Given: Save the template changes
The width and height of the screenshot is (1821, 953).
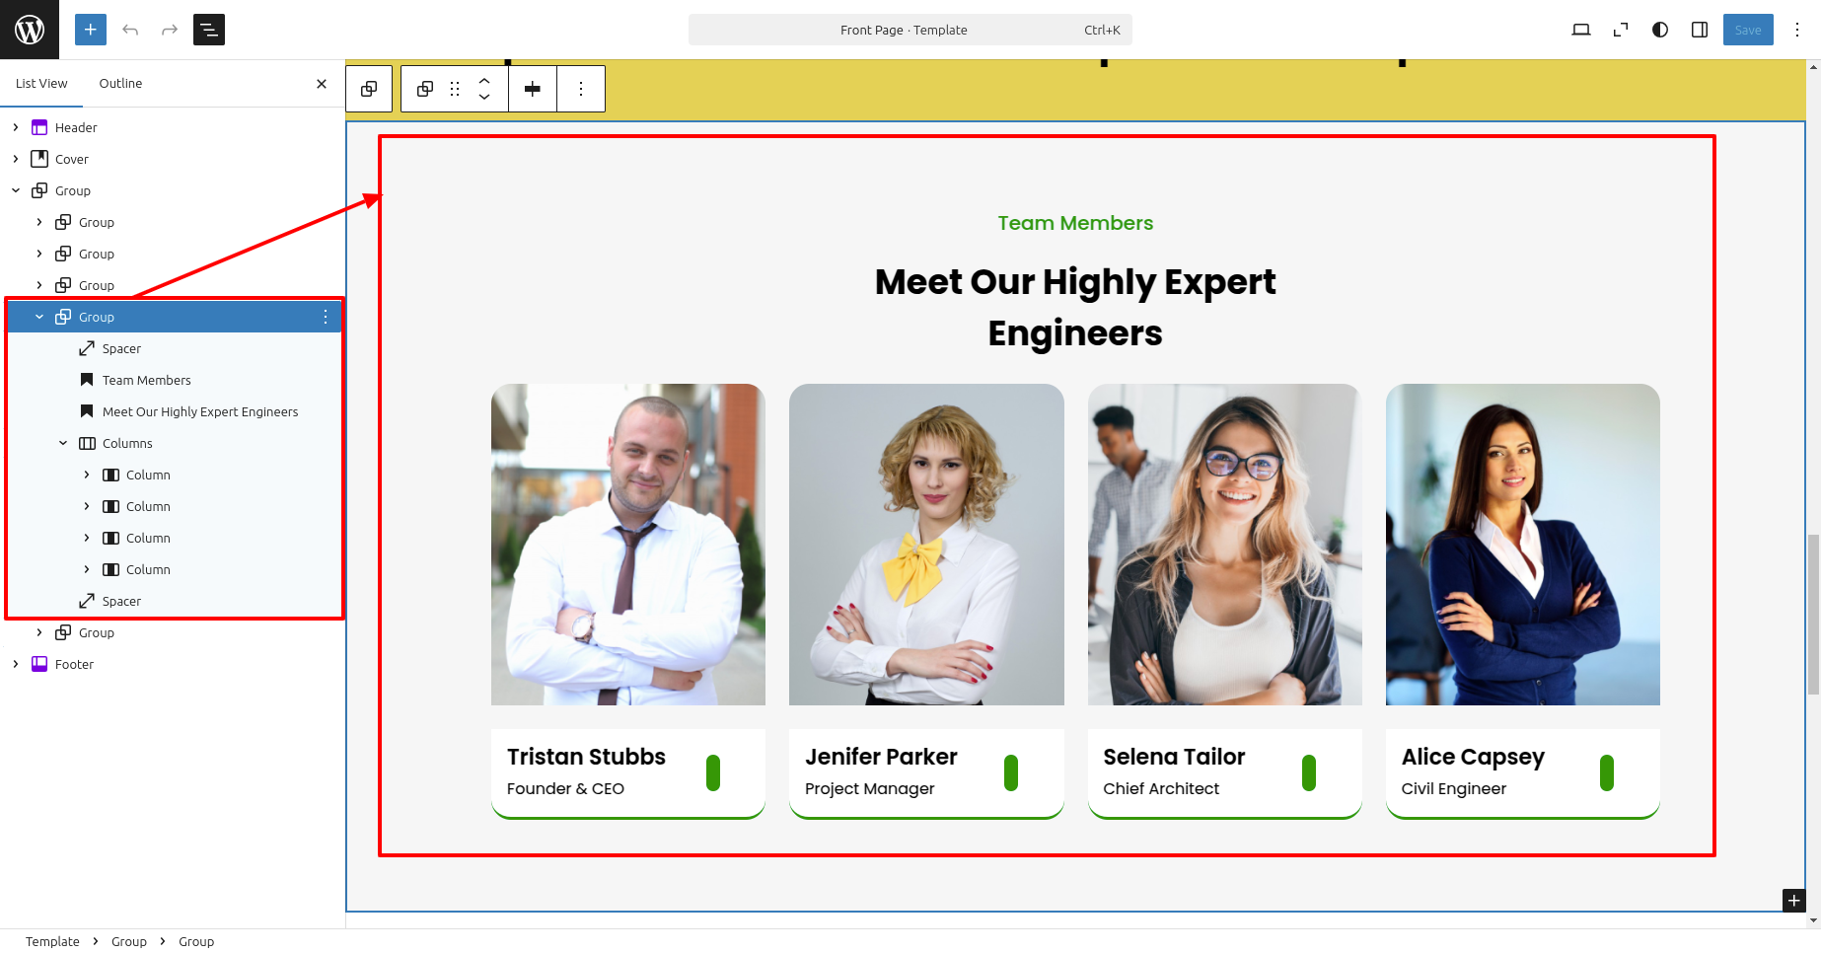Looking at the screenshot, I should tap(1748, 30).
